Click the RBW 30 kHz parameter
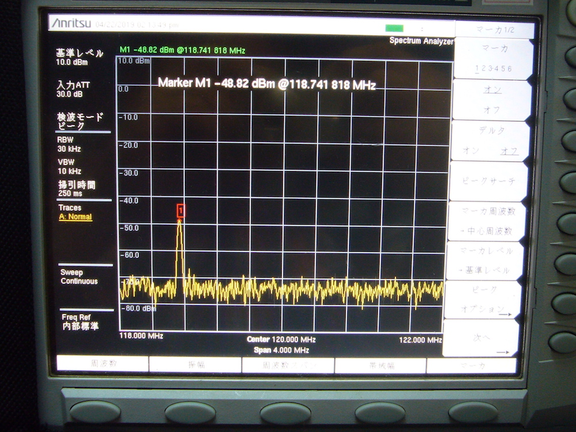Viewport: 576px width, 432px height. [69, 143]
